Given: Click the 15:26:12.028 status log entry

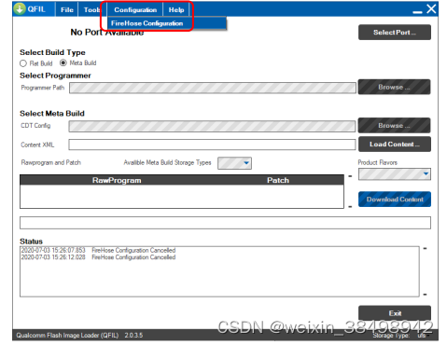Looking at the screenshot, I should (98, 257).
